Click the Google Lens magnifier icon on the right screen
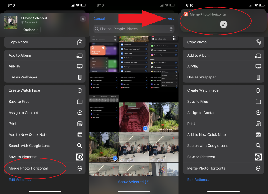 pos(258,146)
